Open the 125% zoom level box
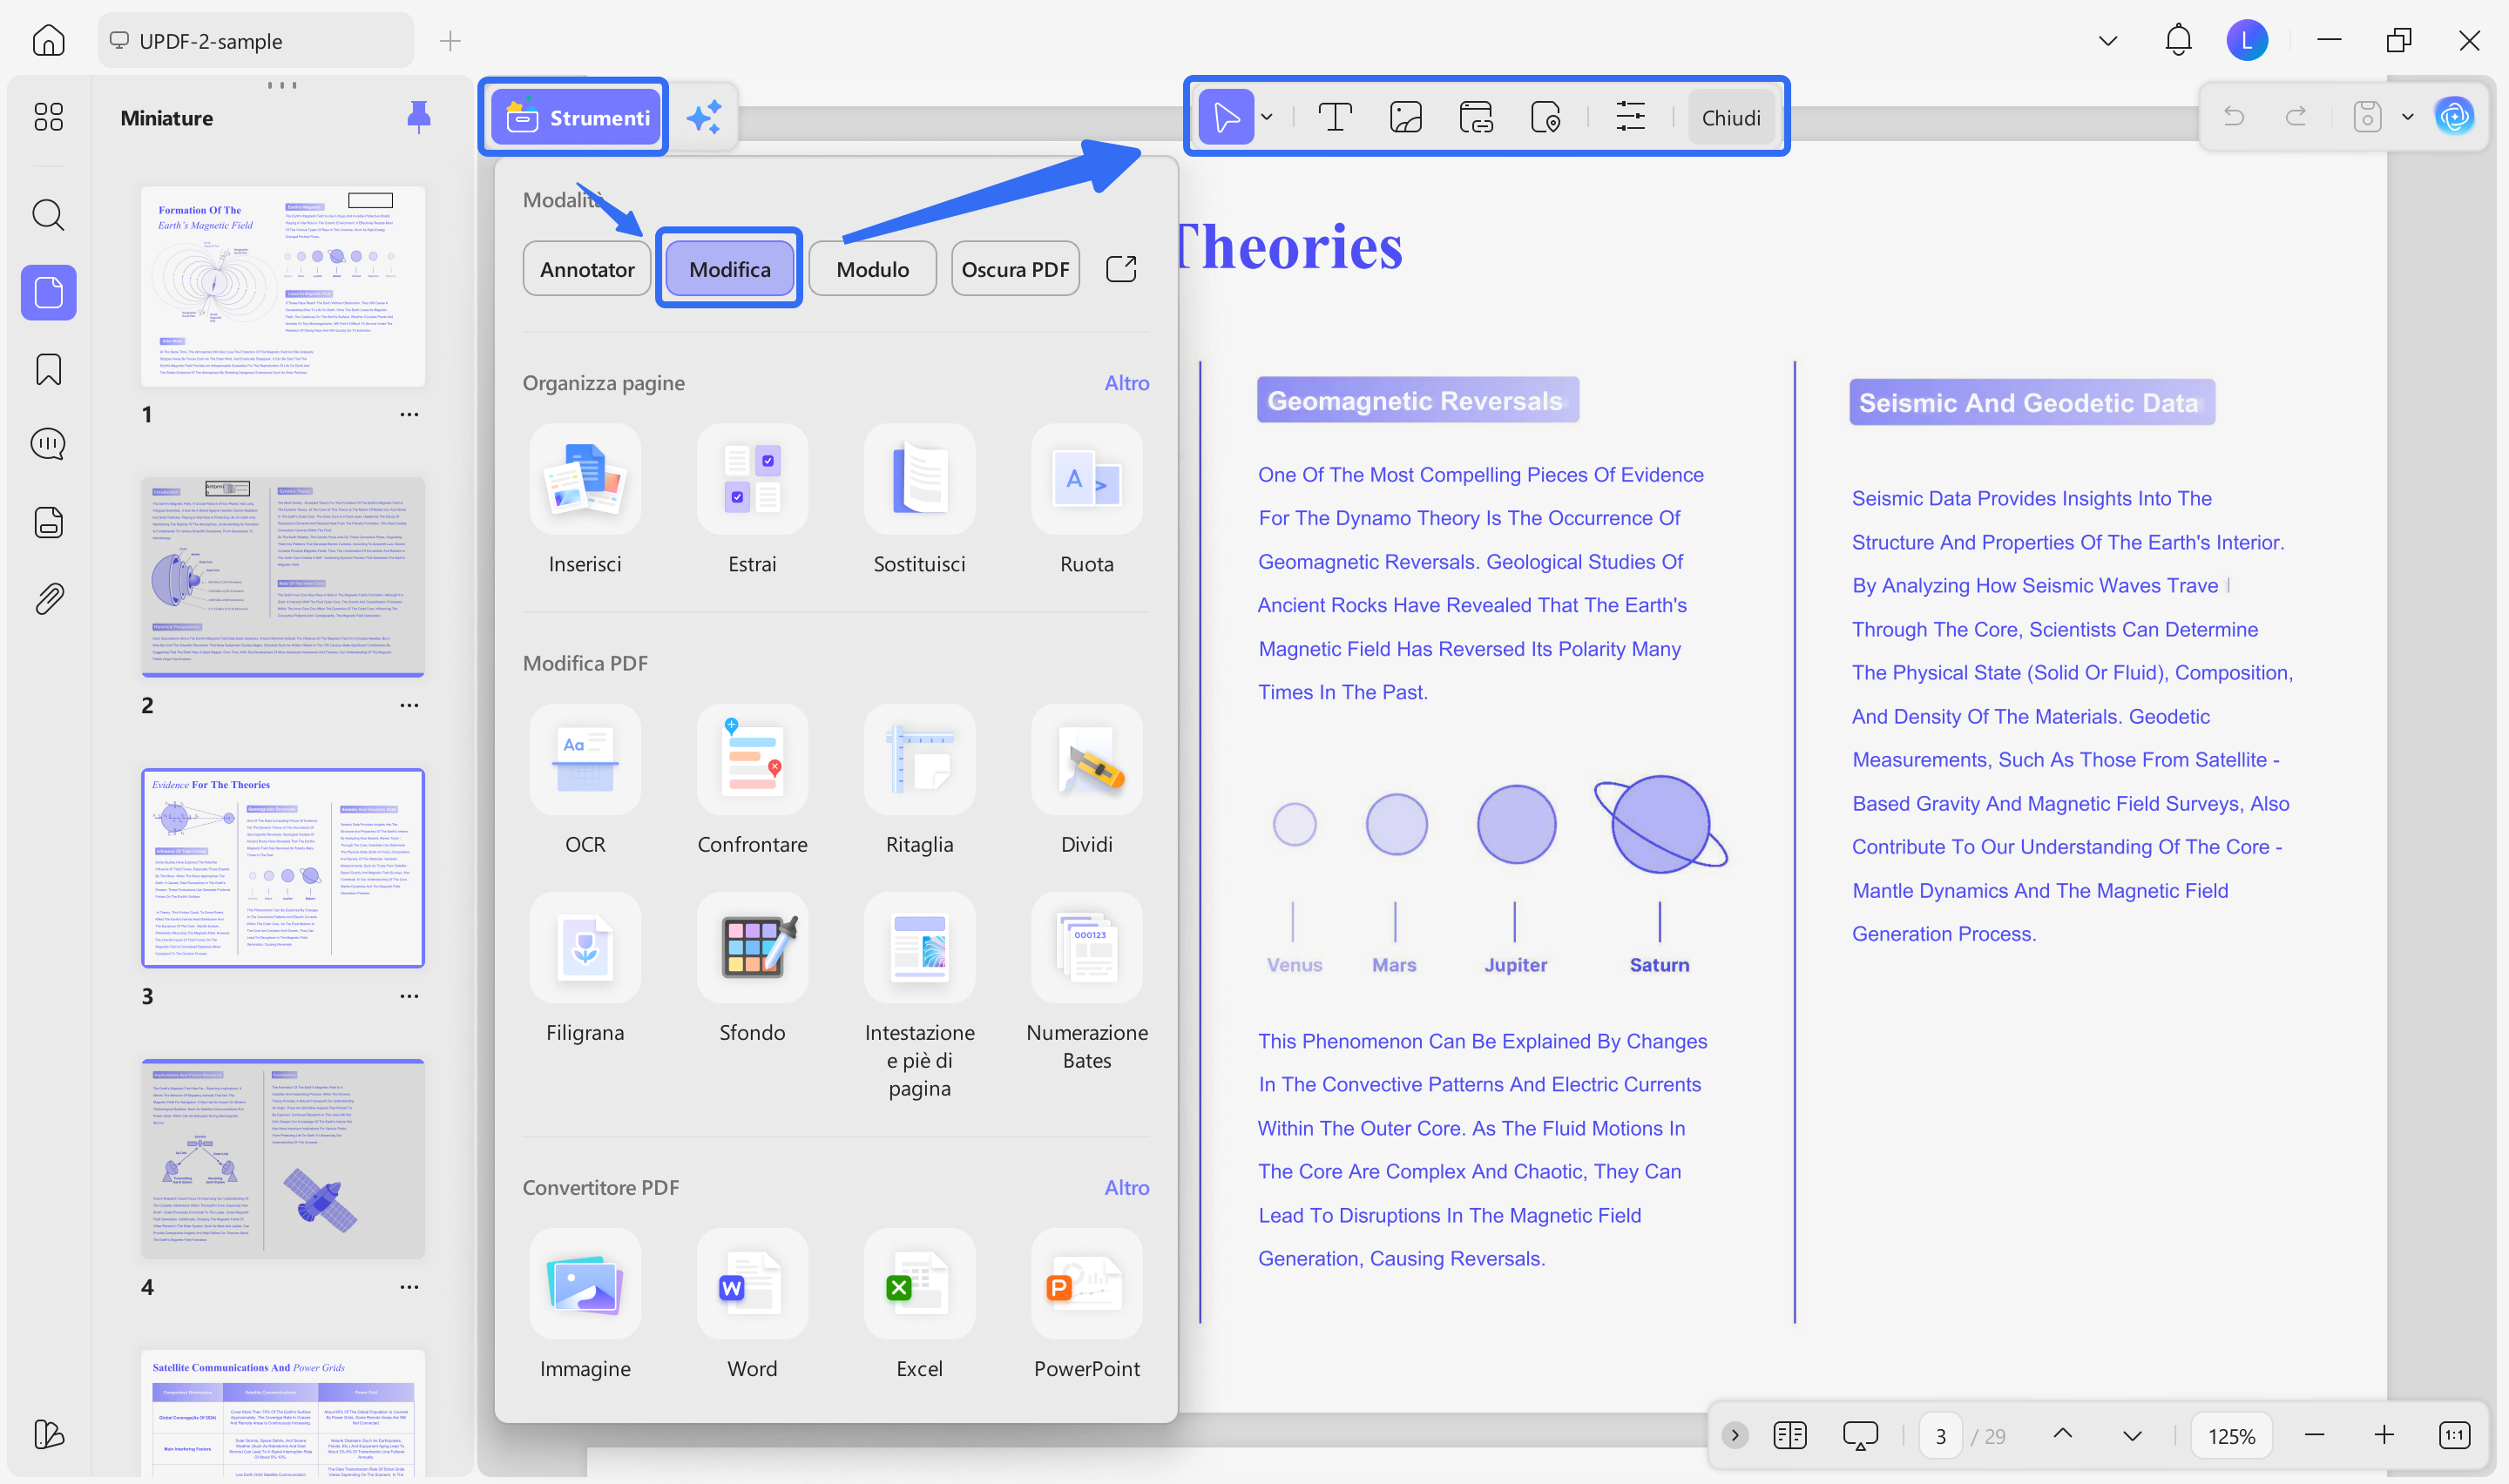 click(2231, 1436)
